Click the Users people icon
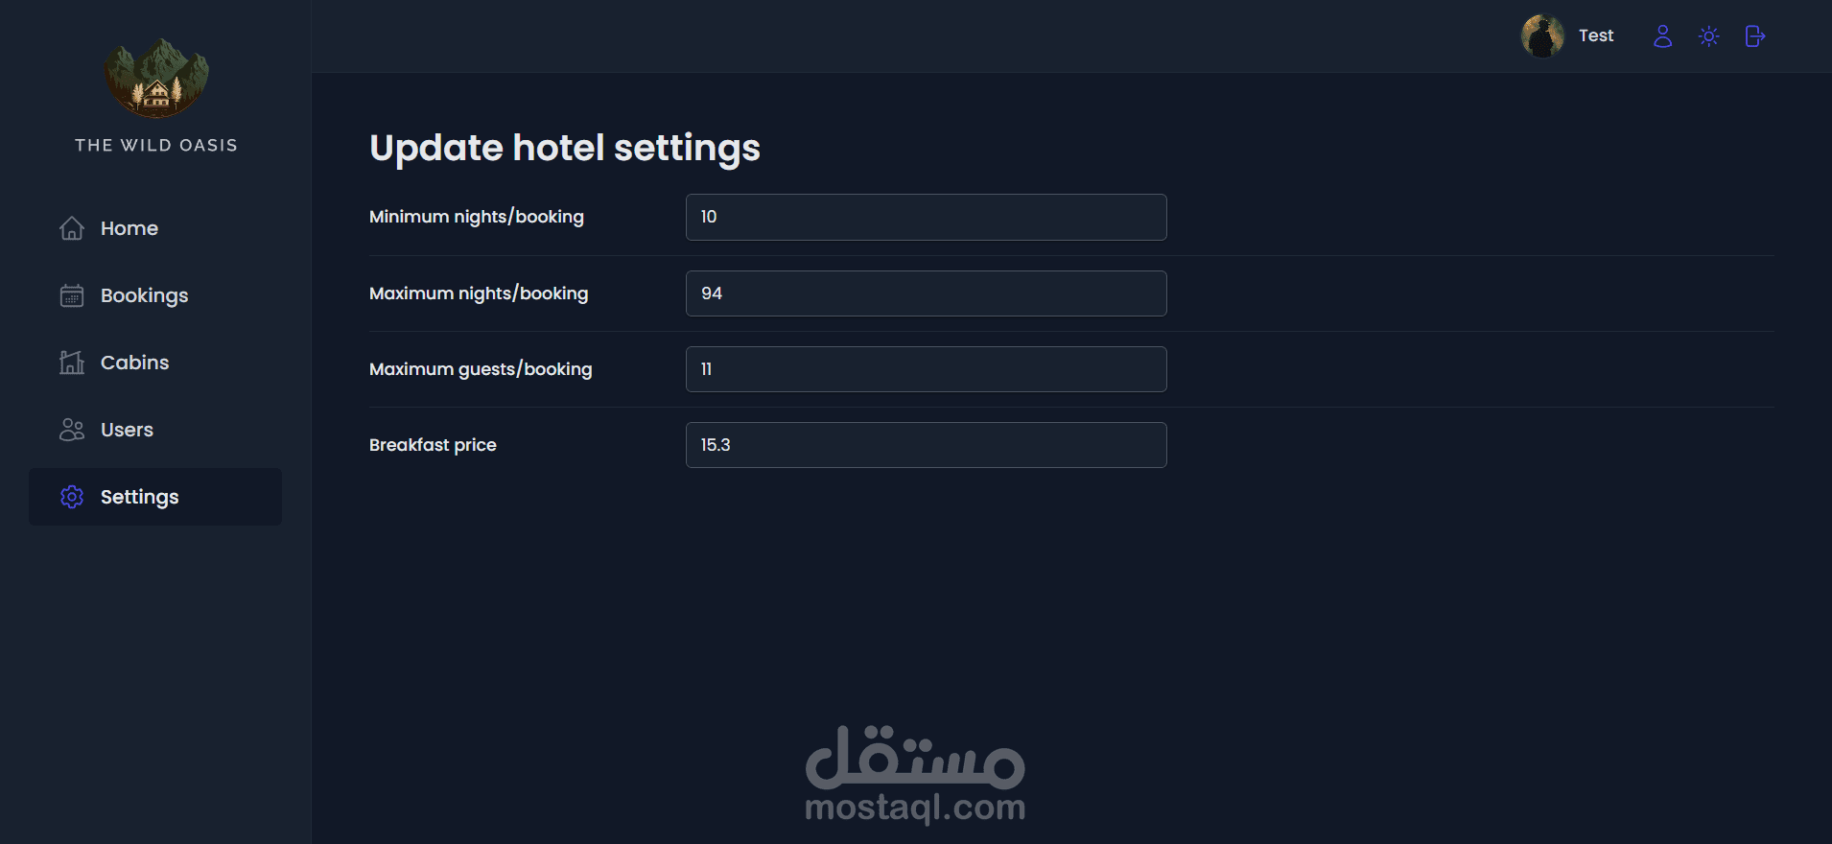Viewport: 1832px width, 844px height. [72, 430]
